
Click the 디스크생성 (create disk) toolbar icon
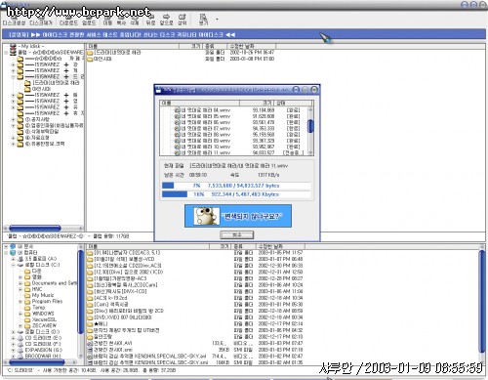pos(14,20)
